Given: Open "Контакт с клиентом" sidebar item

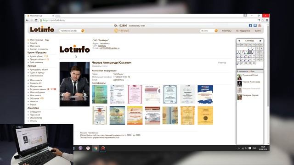Looking at the screenshot, I should click(x=39, y=49).
